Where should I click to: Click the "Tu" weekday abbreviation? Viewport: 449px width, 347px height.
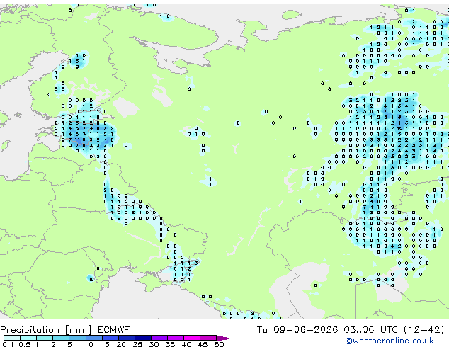(x=262, y=330)
